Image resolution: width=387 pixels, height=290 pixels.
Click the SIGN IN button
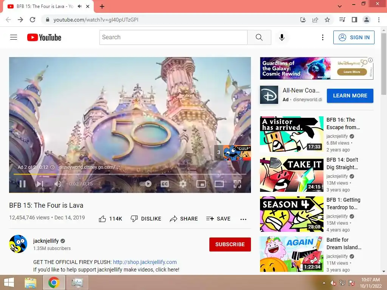point(354,37)
